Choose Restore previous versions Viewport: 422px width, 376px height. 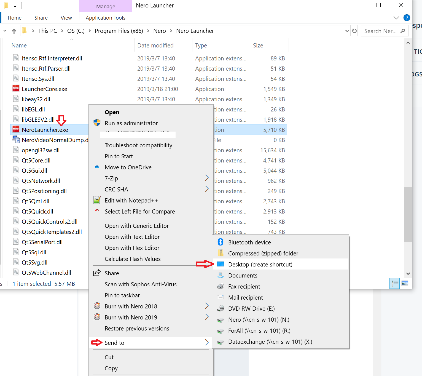pyautogui.click(x=137, y=329)
